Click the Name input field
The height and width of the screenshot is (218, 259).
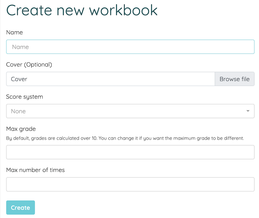point(130,47)
